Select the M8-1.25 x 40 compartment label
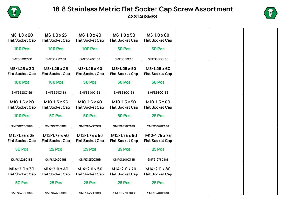This screenshot has width=284, height=200. (90, 69)
